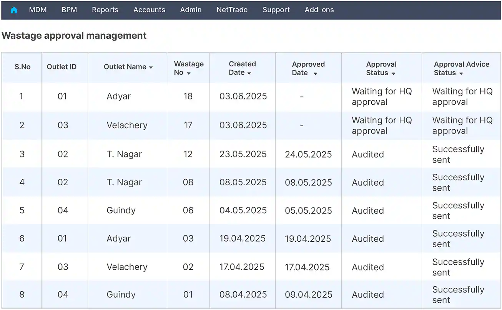This screenshot has width=502, height=310.
Task: Open the BPM menu
Action: [x=69, y=10]
